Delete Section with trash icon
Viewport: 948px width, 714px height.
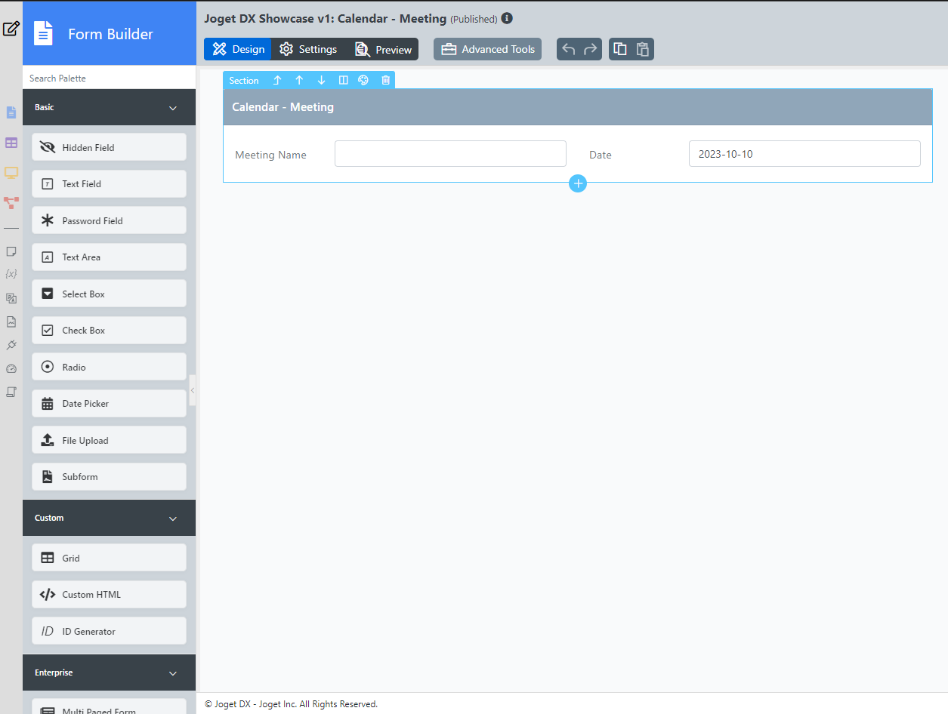click(385, 80)
